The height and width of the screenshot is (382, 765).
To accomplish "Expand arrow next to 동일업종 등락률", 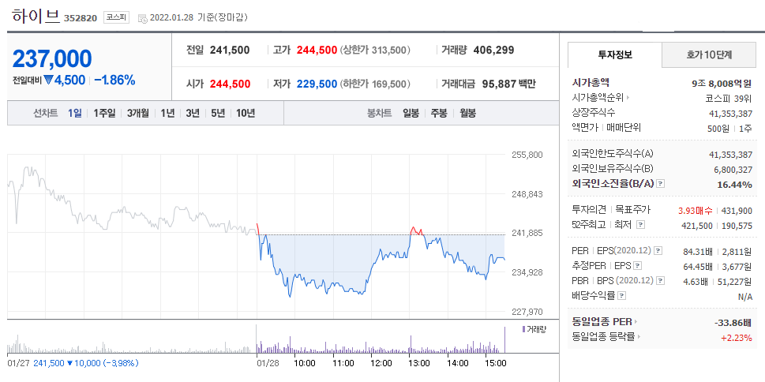I will pos(639,337).
